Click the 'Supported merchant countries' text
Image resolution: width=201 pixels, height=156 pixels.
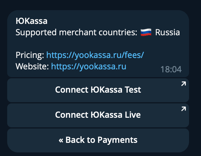tap(76, 32)
